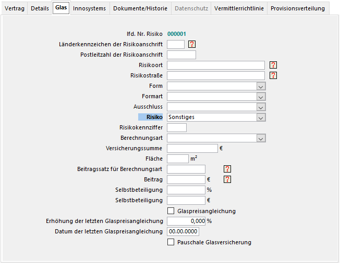Viewport: 340px width, 263px height.
Task: Click help icon next to Länderkennzeichen field
Action: pos(191,44)
